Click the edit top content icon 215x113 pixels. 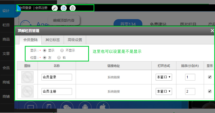point(63,8)
